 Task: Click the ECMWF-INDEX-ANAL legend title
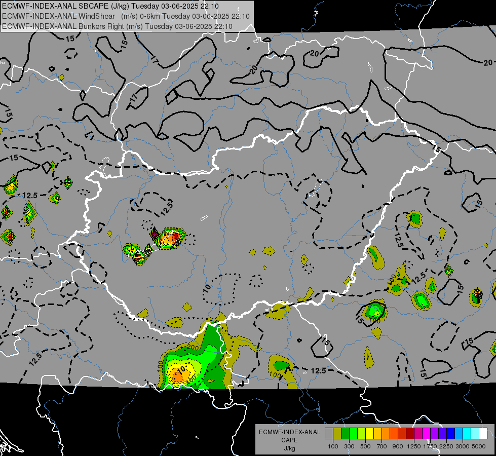pyautogui.click(x=289, y=432)
